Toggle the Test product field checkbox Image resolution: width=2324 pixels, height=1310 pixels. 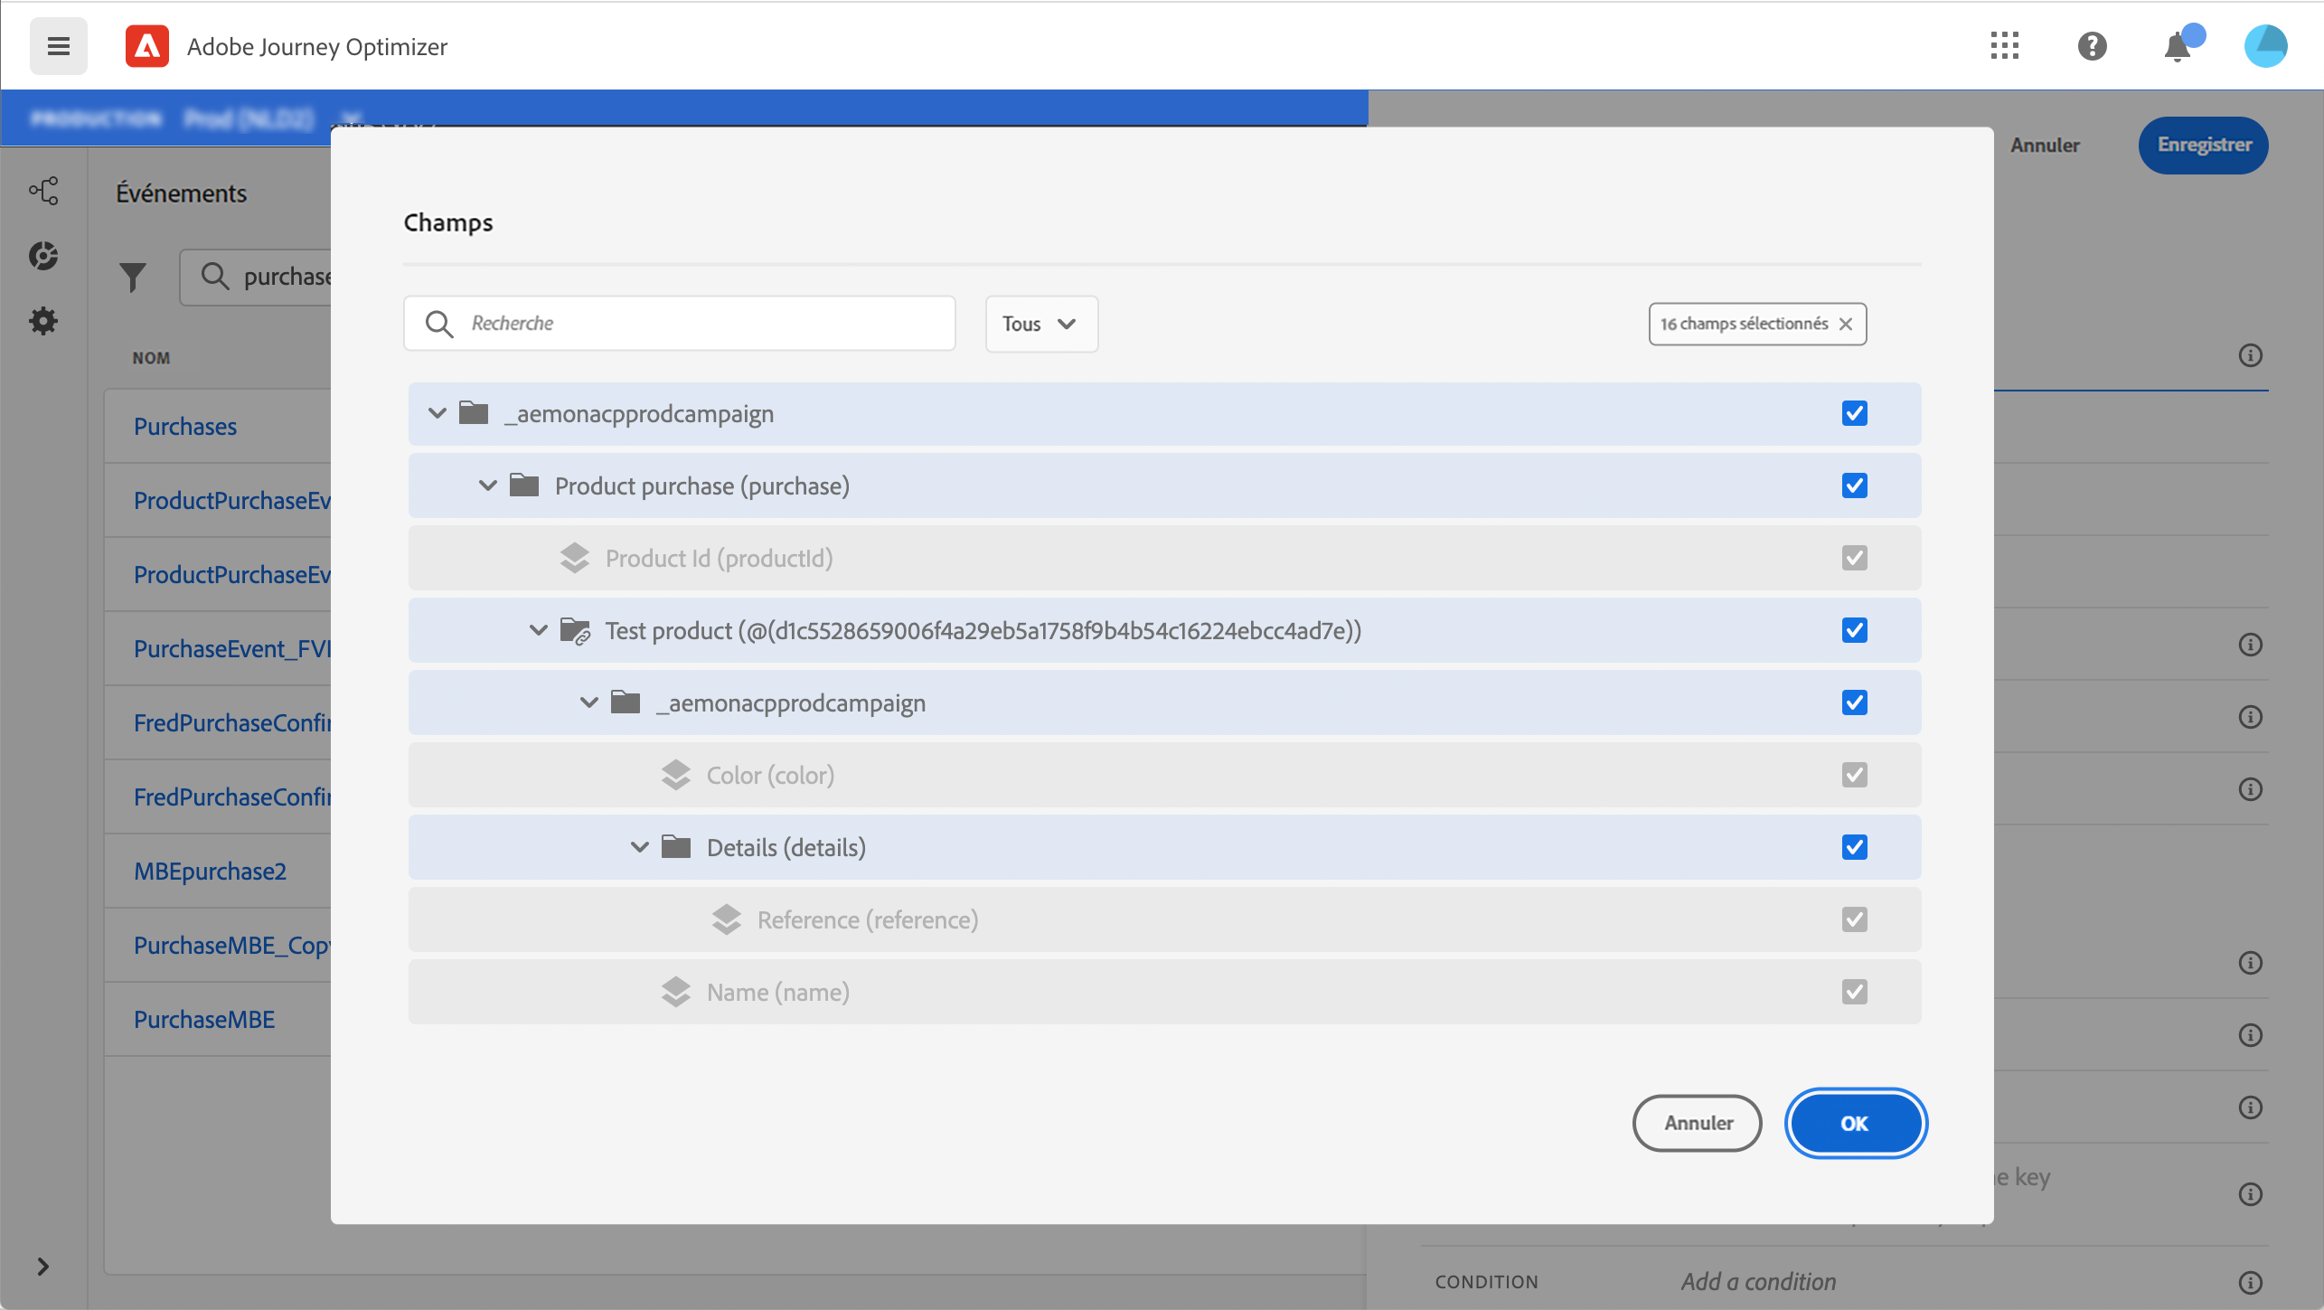tap(1854, 630)
